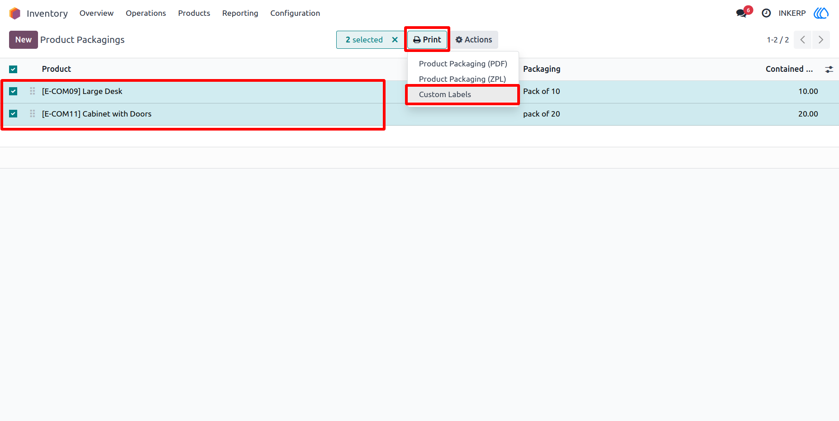Screen dimensions: 839x421
Task: Grab the drag handle for Large Desk row
Action: click(x=33, y=91)
